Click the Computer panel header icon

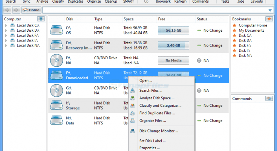(41, 19)
